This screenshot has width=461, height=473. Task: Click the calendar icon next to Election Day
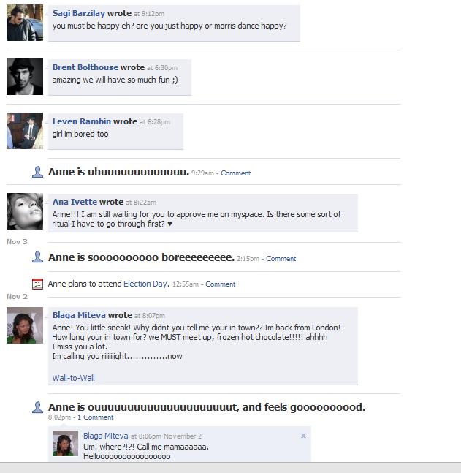click(37, 284)
